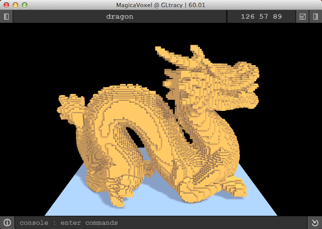Click the reset camera icon at bottom right
The image size is (322, 229).
point(315,223)
